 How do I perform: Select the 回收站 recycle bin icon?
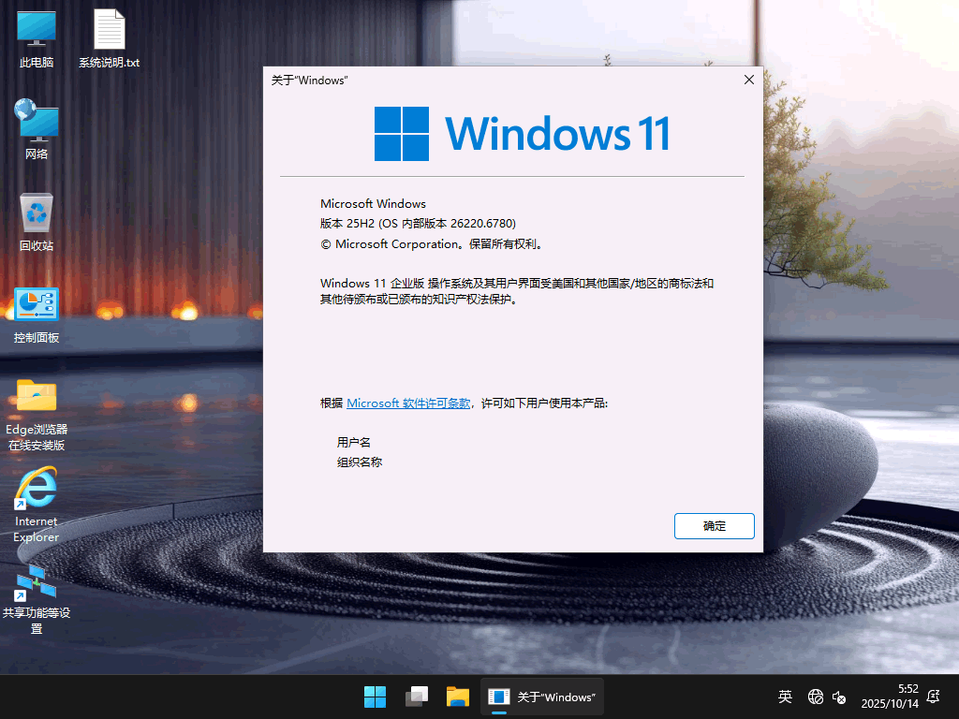37,222
